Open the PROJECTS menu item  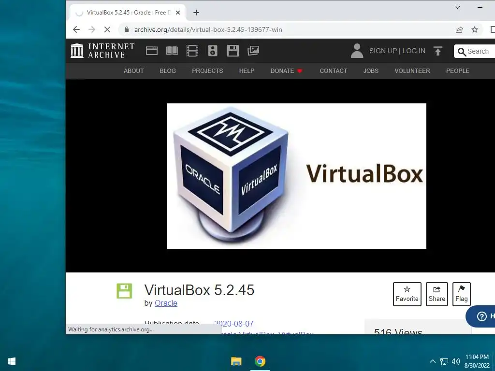click(207, 71)
